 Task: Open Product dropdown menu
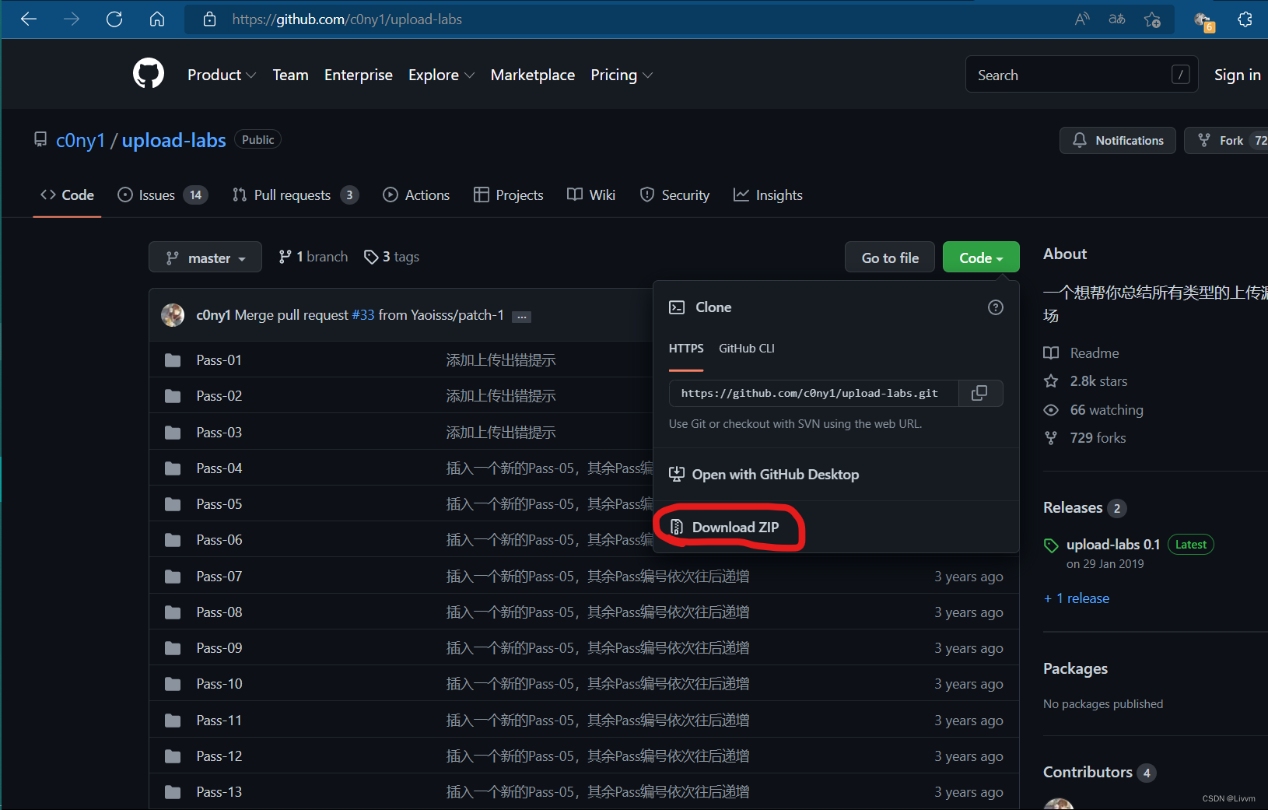(x=222, y=75)
